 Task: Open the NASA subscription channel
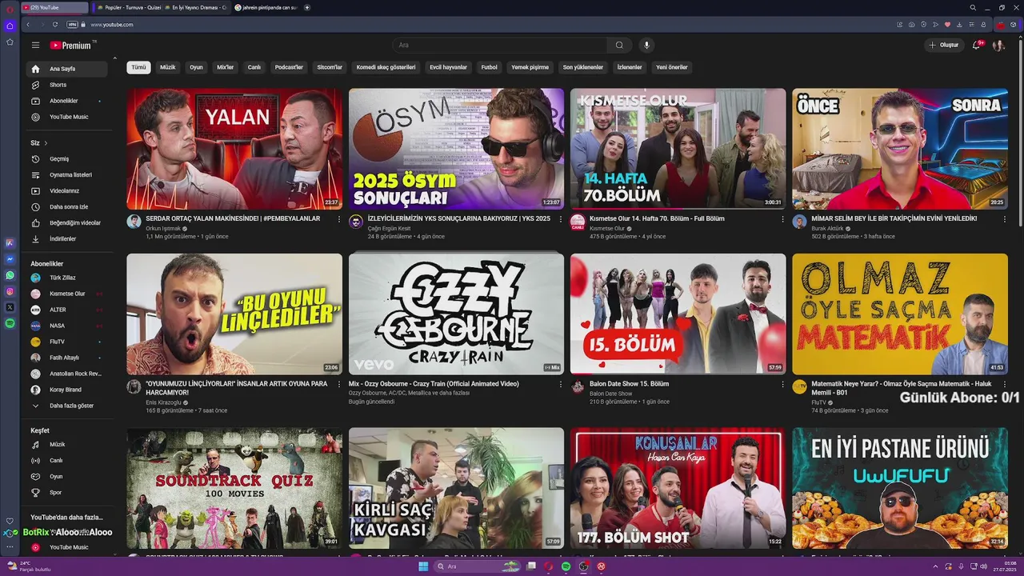pyautogui.click(x=66, y=326)
